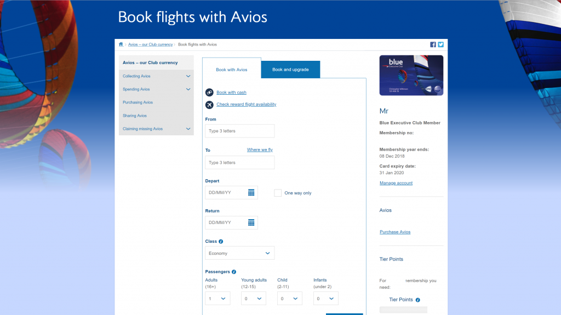
Task: Open the Purchase Avios link
Action: coord(395,232)
